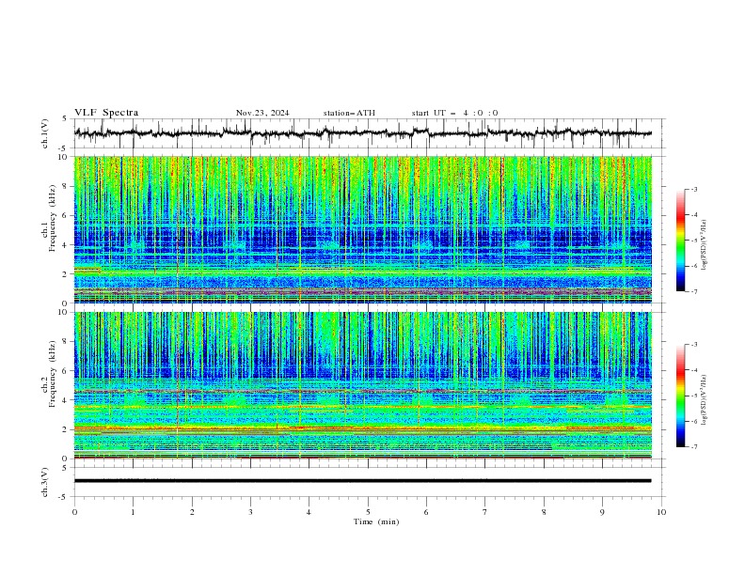Click time axis tick label '6'
This screenshot has width=745, height=575.
point(426,512)
